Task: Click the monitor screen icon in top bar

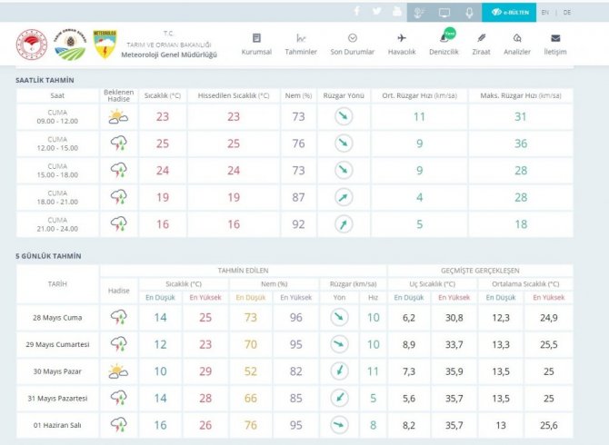Action: click(444, 13)
